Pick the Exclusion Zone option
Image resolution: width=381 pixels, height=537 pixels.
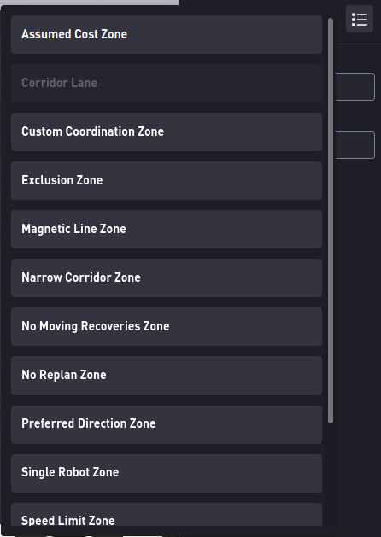click(x=167, y=180)
